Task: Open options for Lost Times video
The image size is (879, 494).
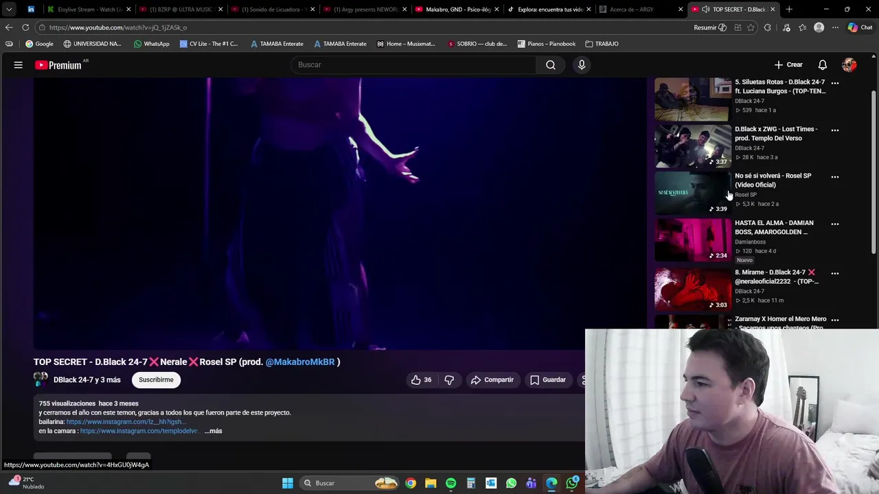Action: [x=835, y=130]
